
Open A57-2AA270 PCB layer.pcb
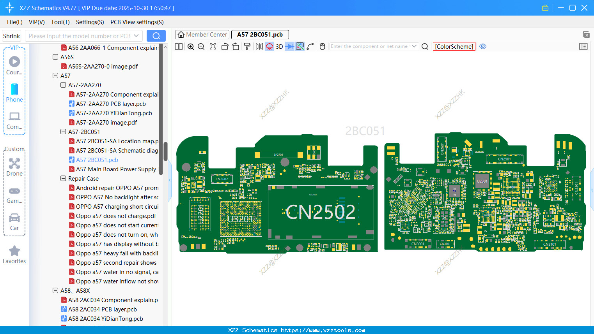click(111, 104)
